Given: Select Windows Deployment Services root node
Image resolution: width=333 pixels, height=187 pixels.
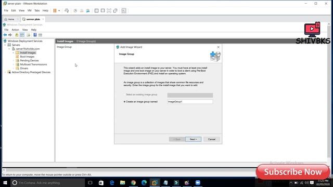Looking at the screenshot, I should coord(25,41).
